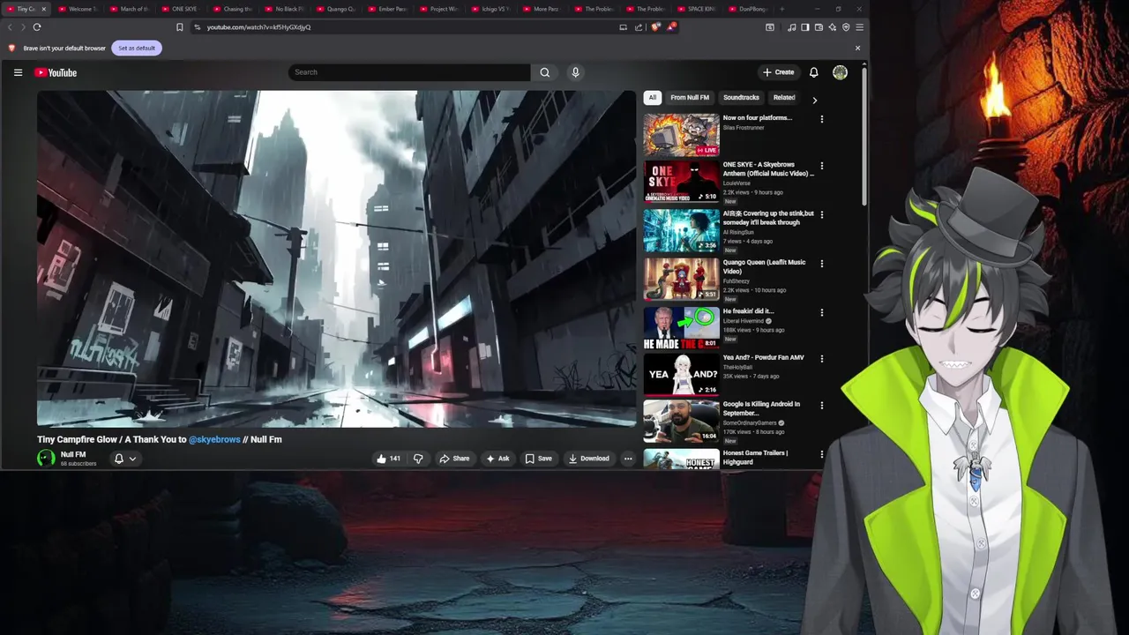Select the All filter chip
This screenshot has height=635, width=1129.
tap(653, 98)
